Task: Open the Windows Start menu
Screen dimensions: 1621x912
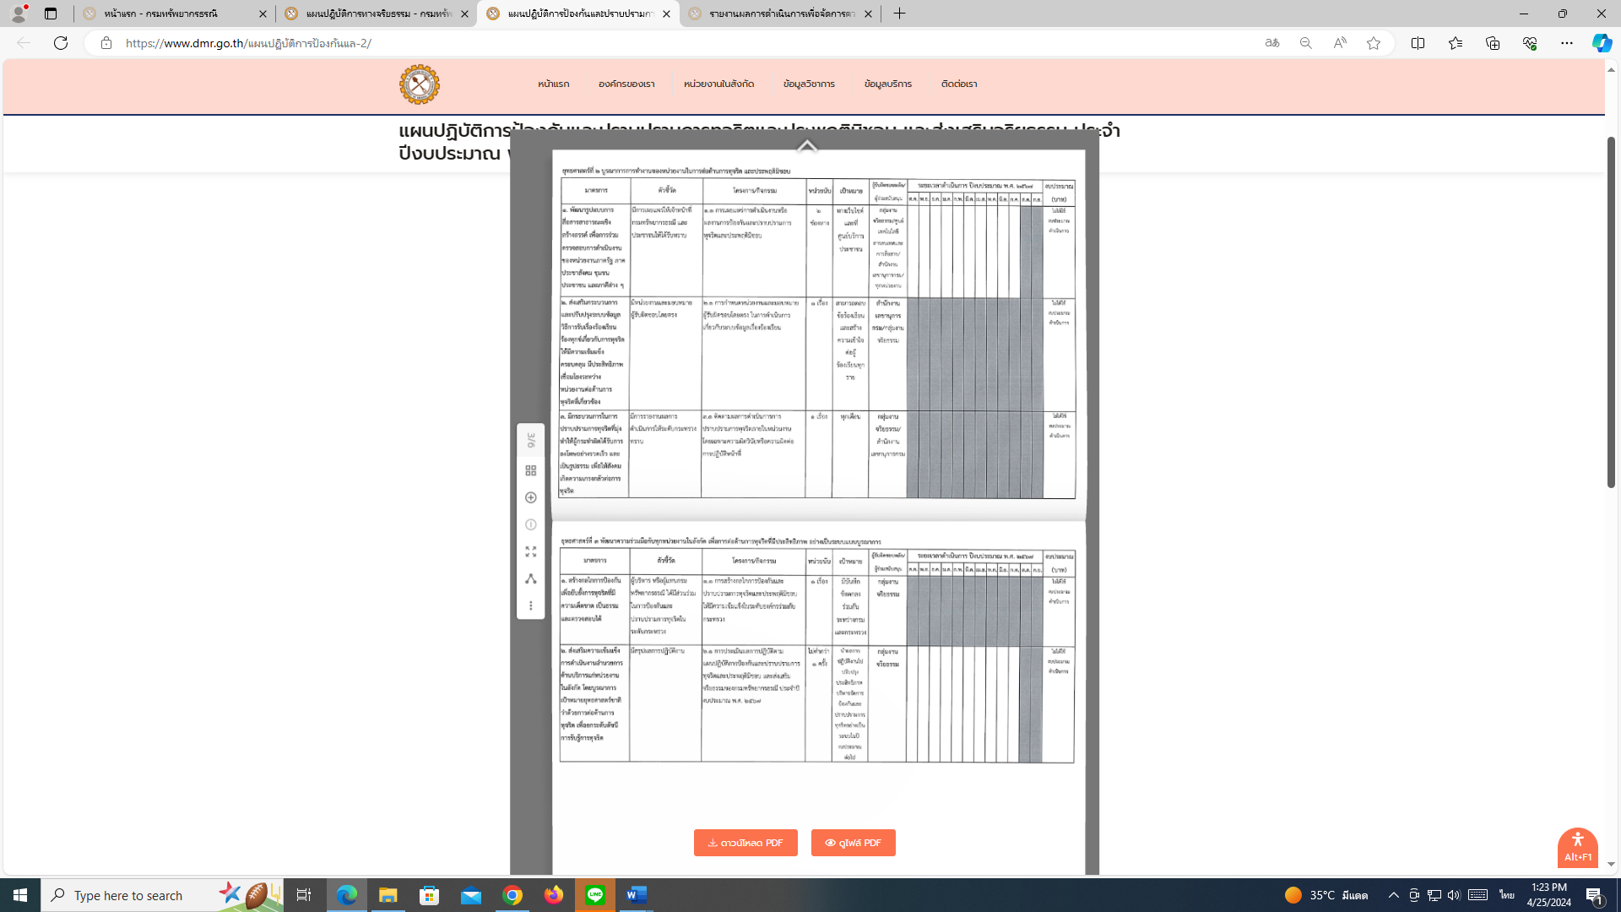Action: [x=20, y=895]
